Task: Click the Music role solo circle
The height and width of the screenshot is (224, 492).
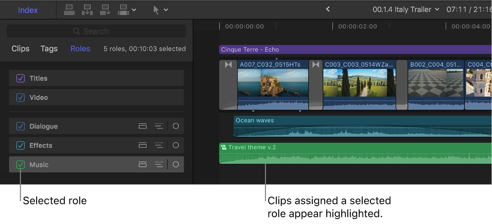Action: click(175, 164)
